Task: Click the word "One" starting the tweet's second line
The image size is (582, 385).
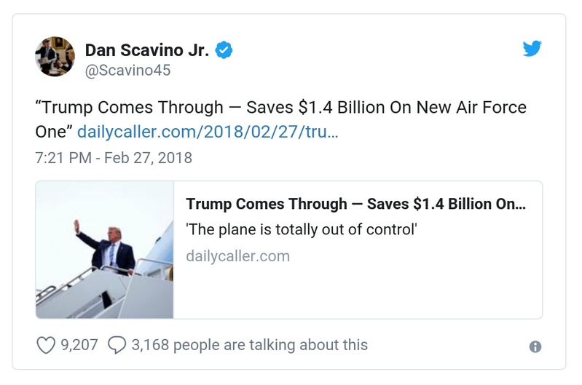Action: pyautogui.click(x=51, y=132)
